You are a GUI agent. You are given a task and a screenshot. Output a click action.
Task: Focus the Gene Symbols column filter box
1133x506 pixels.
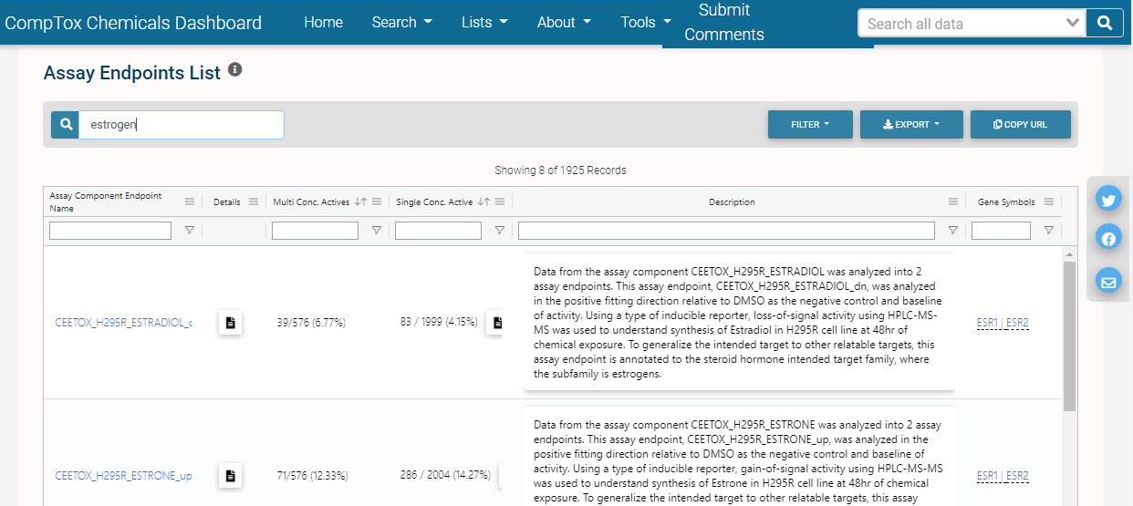(x=1001, y=231)
